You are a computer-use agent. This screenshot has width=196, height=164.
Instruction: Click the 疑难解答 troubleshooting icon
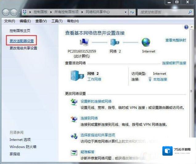[74, 152]
